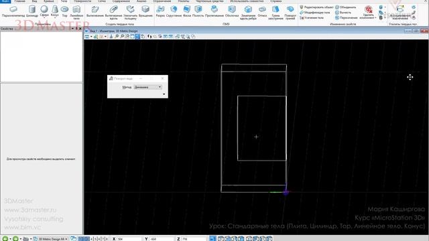Pick the Оболочка (shell) tool
This screenshot has height=241, width=429.
232,11
